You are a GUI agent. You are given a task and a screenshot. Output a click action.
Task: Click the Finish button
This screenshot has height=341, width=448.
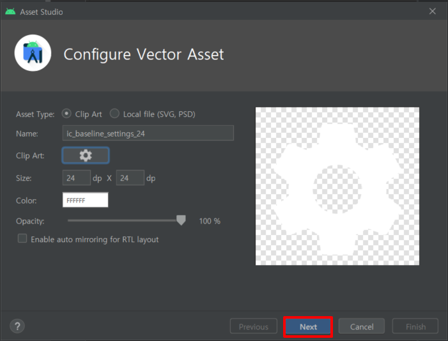click(x=415, y=326)
